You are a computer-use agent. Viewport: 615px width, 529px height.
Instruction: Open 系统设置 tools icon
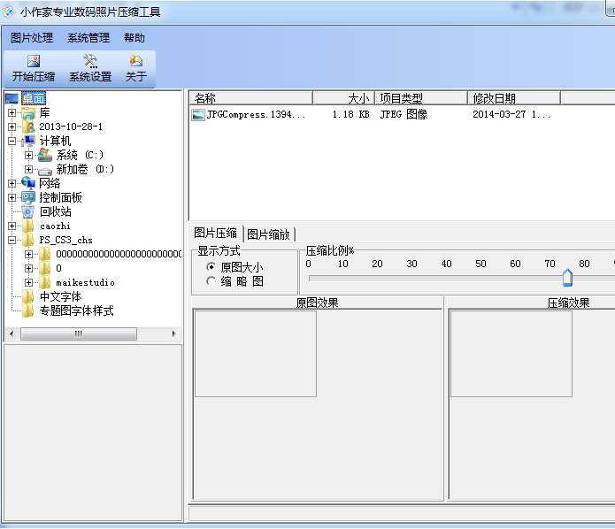click(x=90, y=61)
